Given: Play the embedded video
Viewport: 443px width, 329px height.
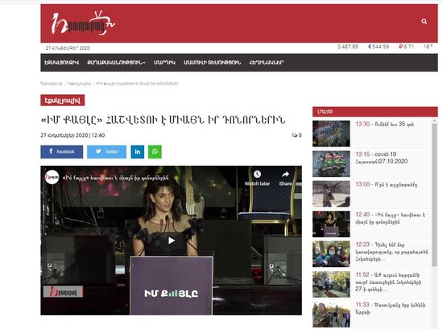Looking at the screenshot, I should (172, 241).
